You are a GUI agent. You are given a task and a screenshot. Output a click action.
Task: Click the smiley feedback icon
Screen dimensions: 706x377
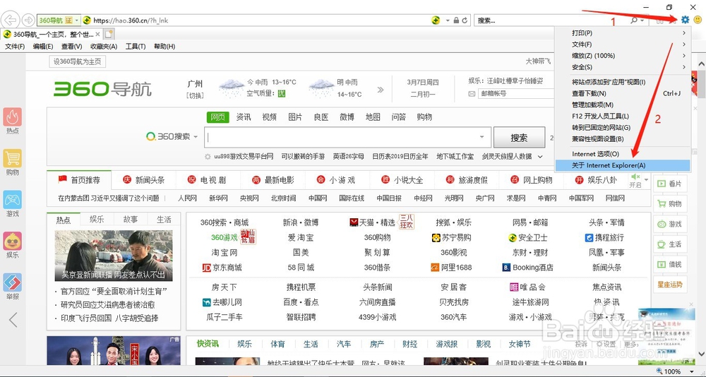coord(698,19)
